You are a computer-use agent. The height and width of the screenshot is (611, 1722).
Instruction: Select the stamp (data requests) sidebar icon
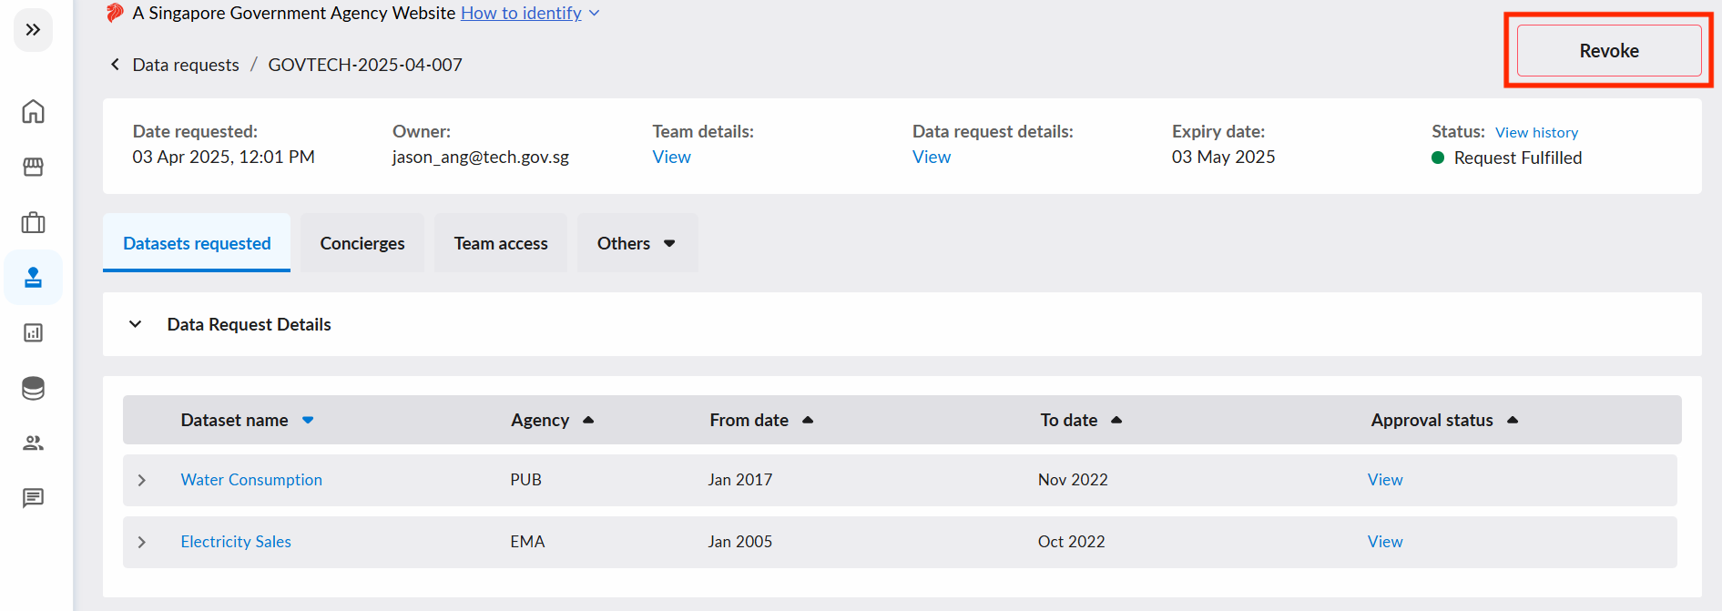33,278
